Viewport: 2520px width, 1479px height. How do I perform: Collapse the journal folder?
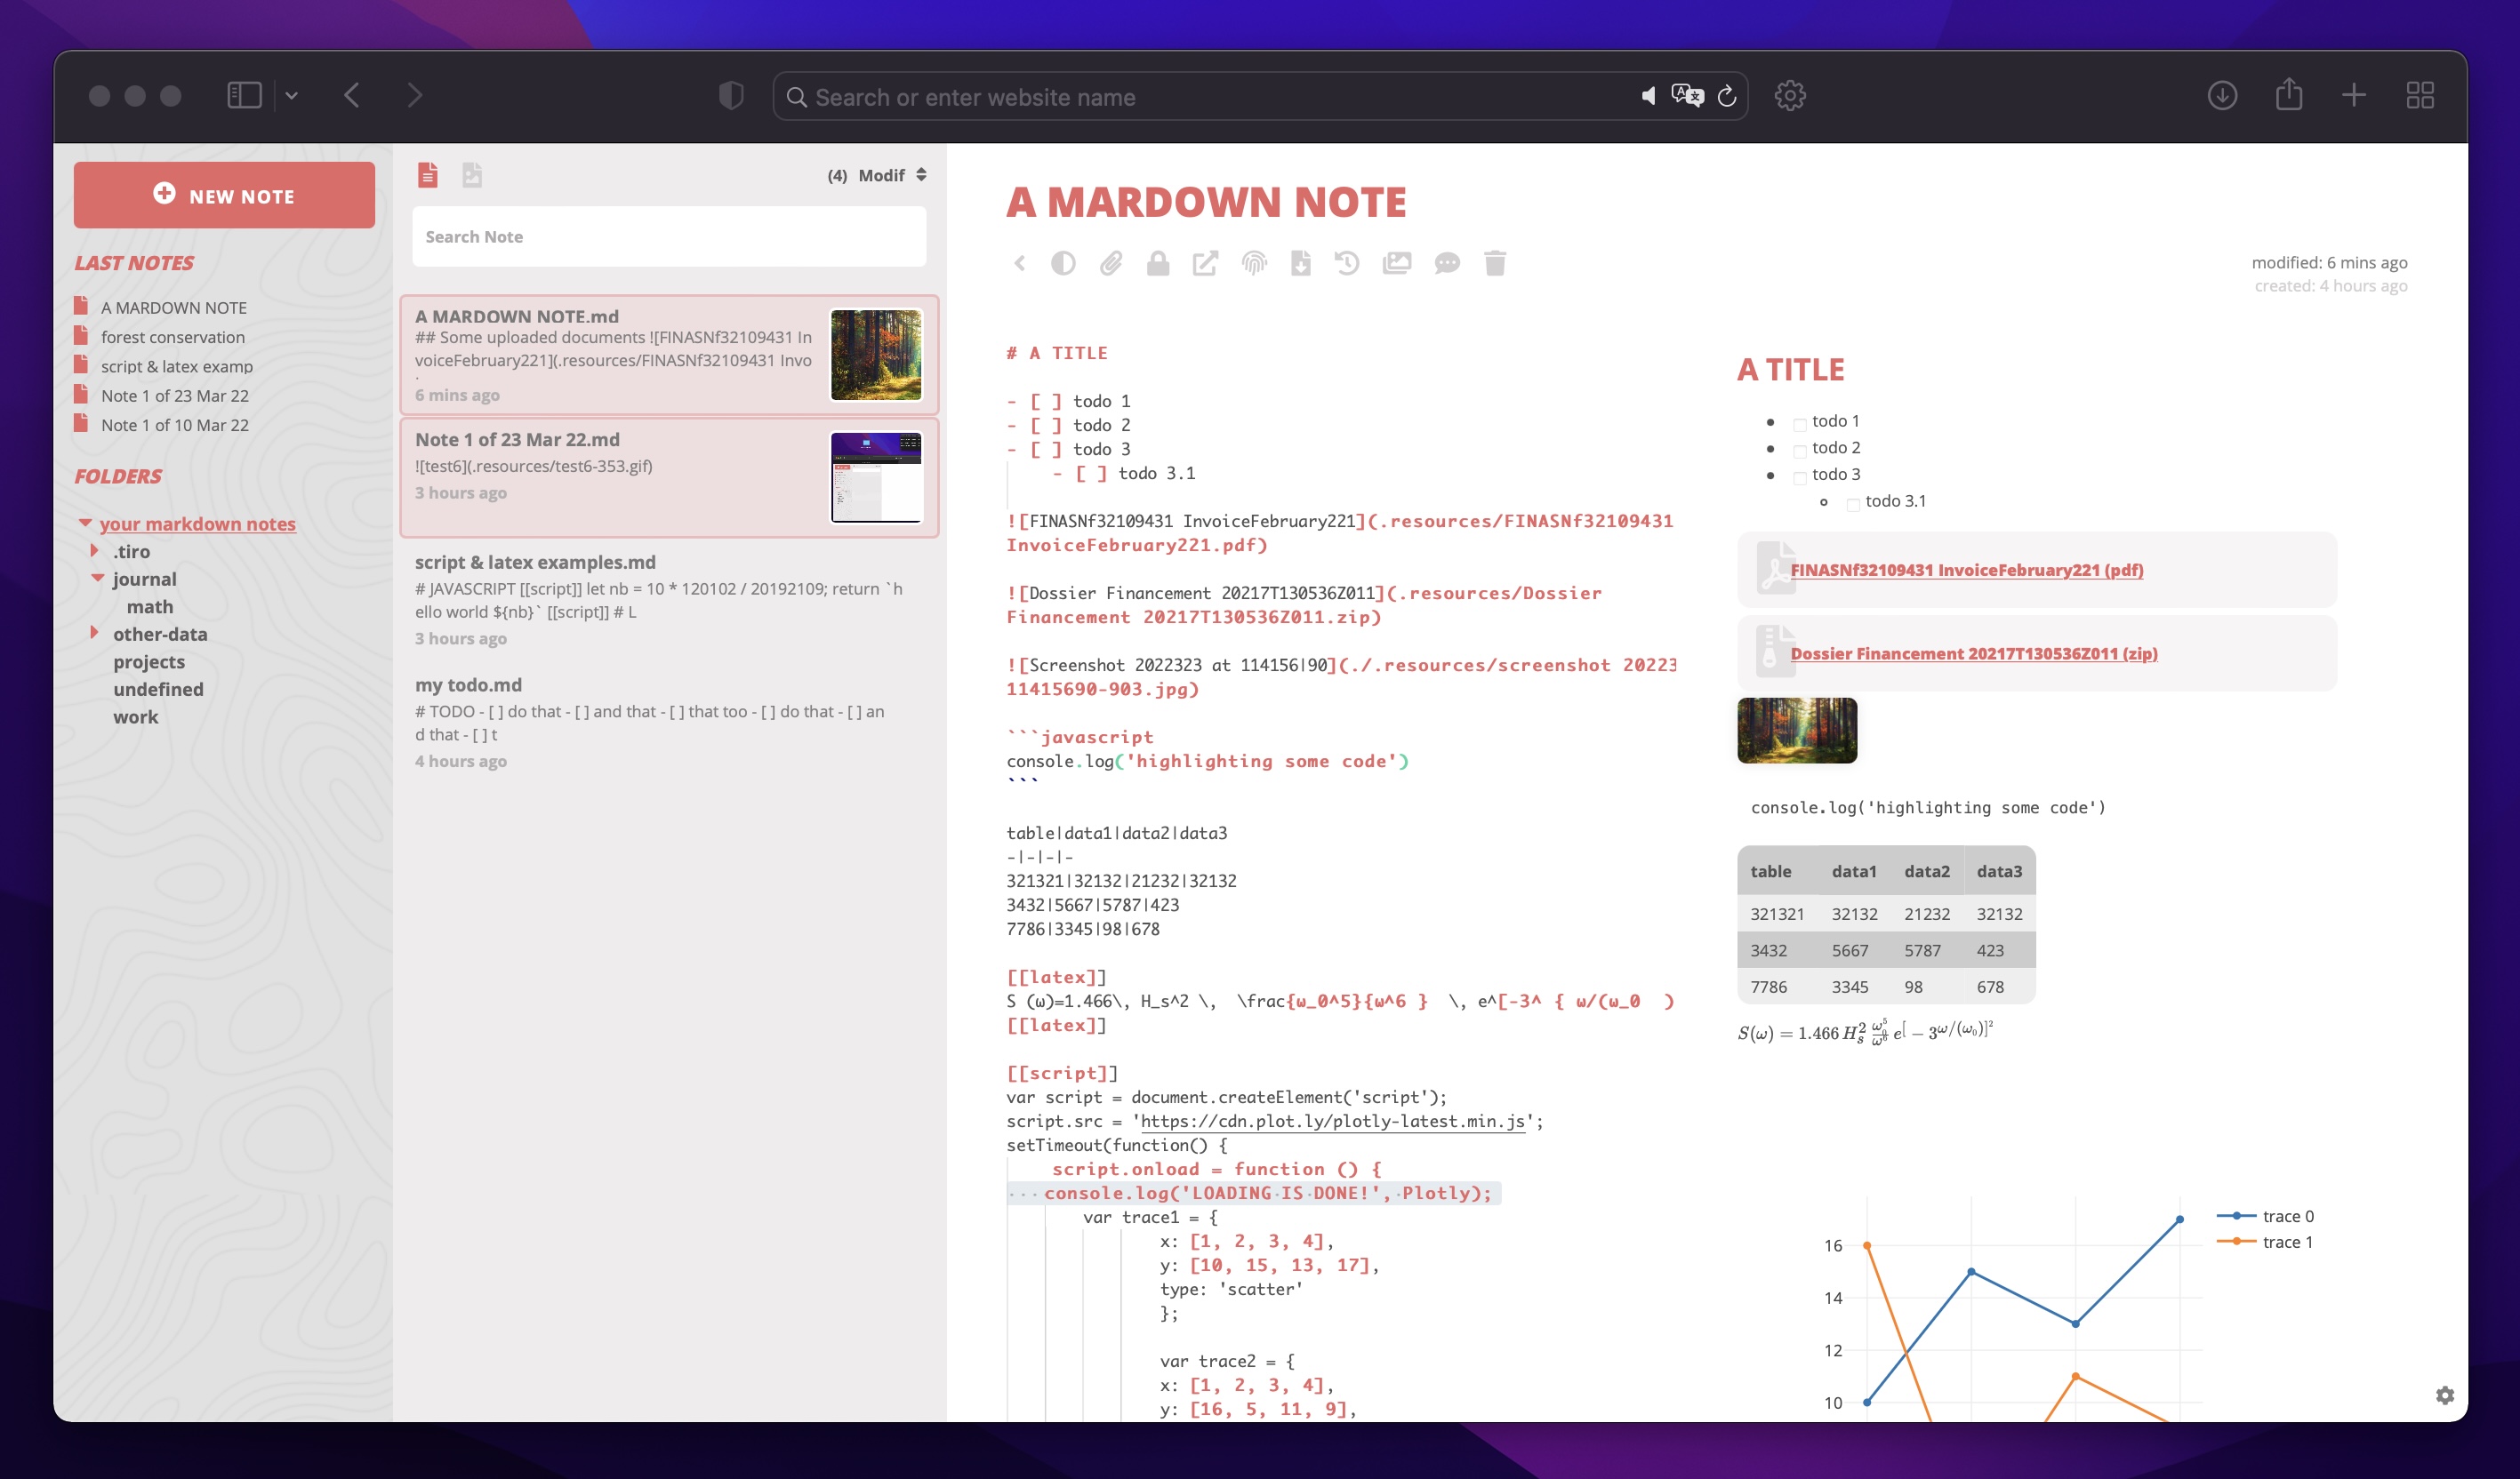(x=97, y=578)
